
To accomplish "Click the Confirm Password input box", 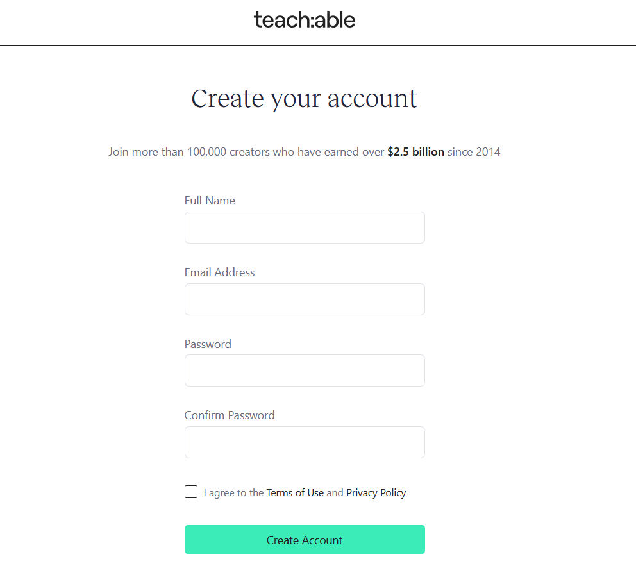I will pos(305,442).
